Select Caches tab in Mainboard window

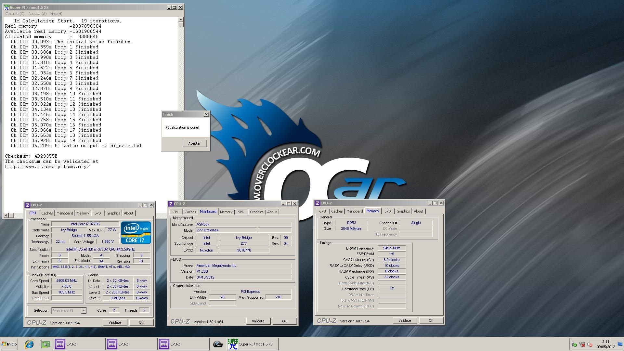(x=190, y=212)
